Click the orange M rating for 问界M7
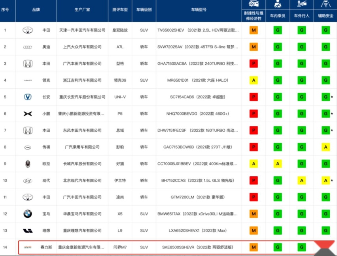 [254, 247]
